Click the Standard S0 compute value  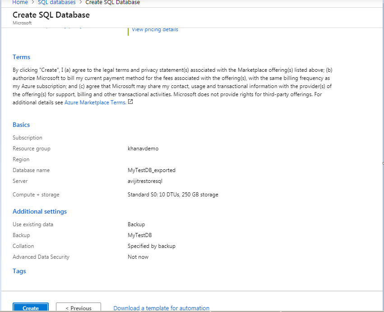[173, 195]
